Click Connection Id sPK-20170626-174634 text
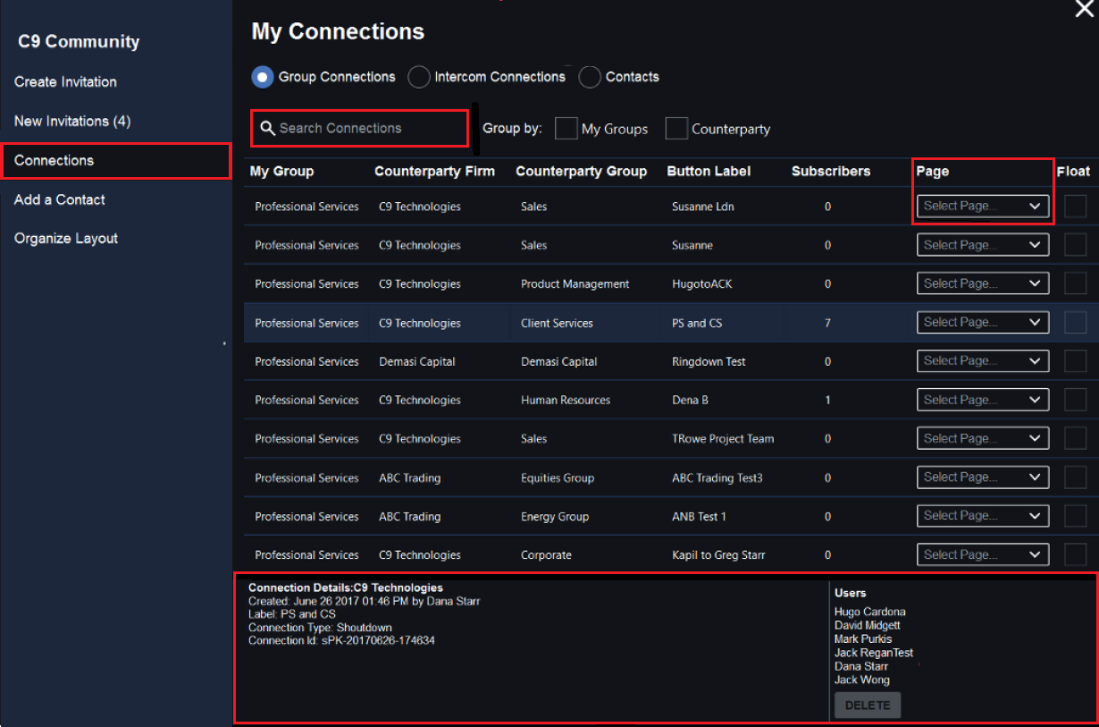The width and height of the screenshot is (1099, 727). 341,641
